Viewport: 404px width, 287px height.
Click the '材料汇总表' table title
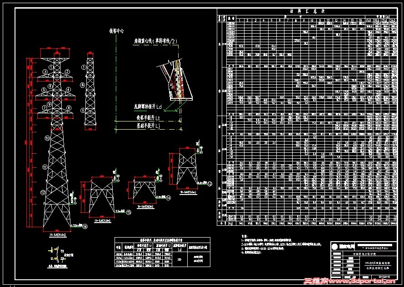click(307, 12)
